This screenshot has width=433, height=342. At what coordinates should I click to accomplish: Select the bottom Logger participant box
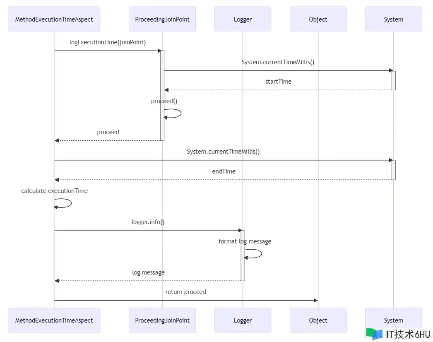[x=243, y=320]
